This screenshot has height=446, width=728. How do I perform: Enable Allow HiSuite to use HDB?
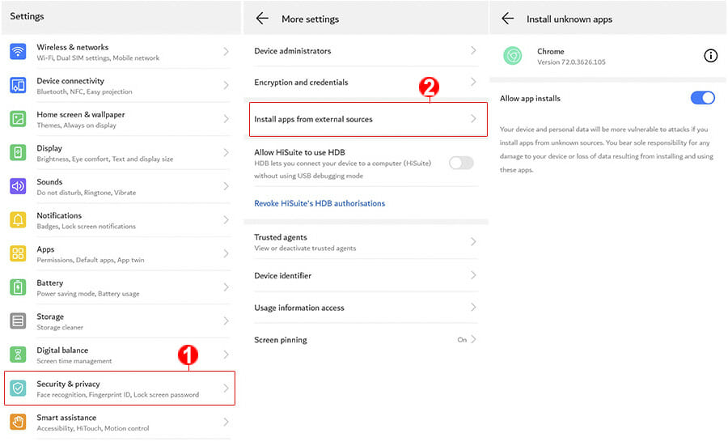(x=461, y=163)
